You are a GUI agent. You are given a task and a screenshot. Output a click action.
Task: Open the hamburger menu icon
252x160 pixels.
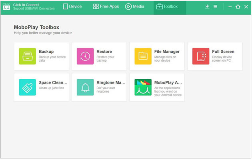click(x=215, y=6)
